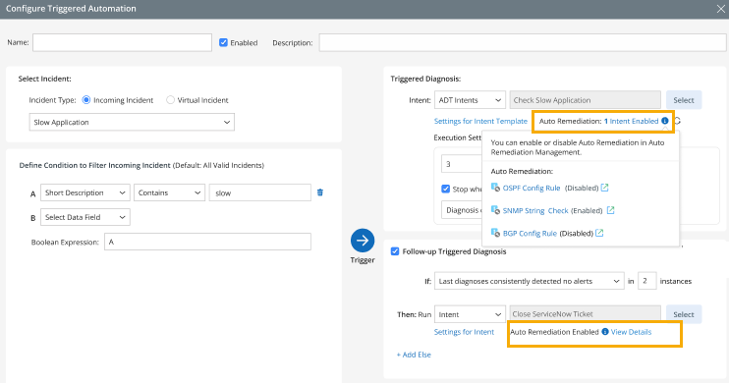Toggle Follow-up Triggered Diagnosis checkbox
The width and height of the screenshot is (729, 383).
pos(395,251)
